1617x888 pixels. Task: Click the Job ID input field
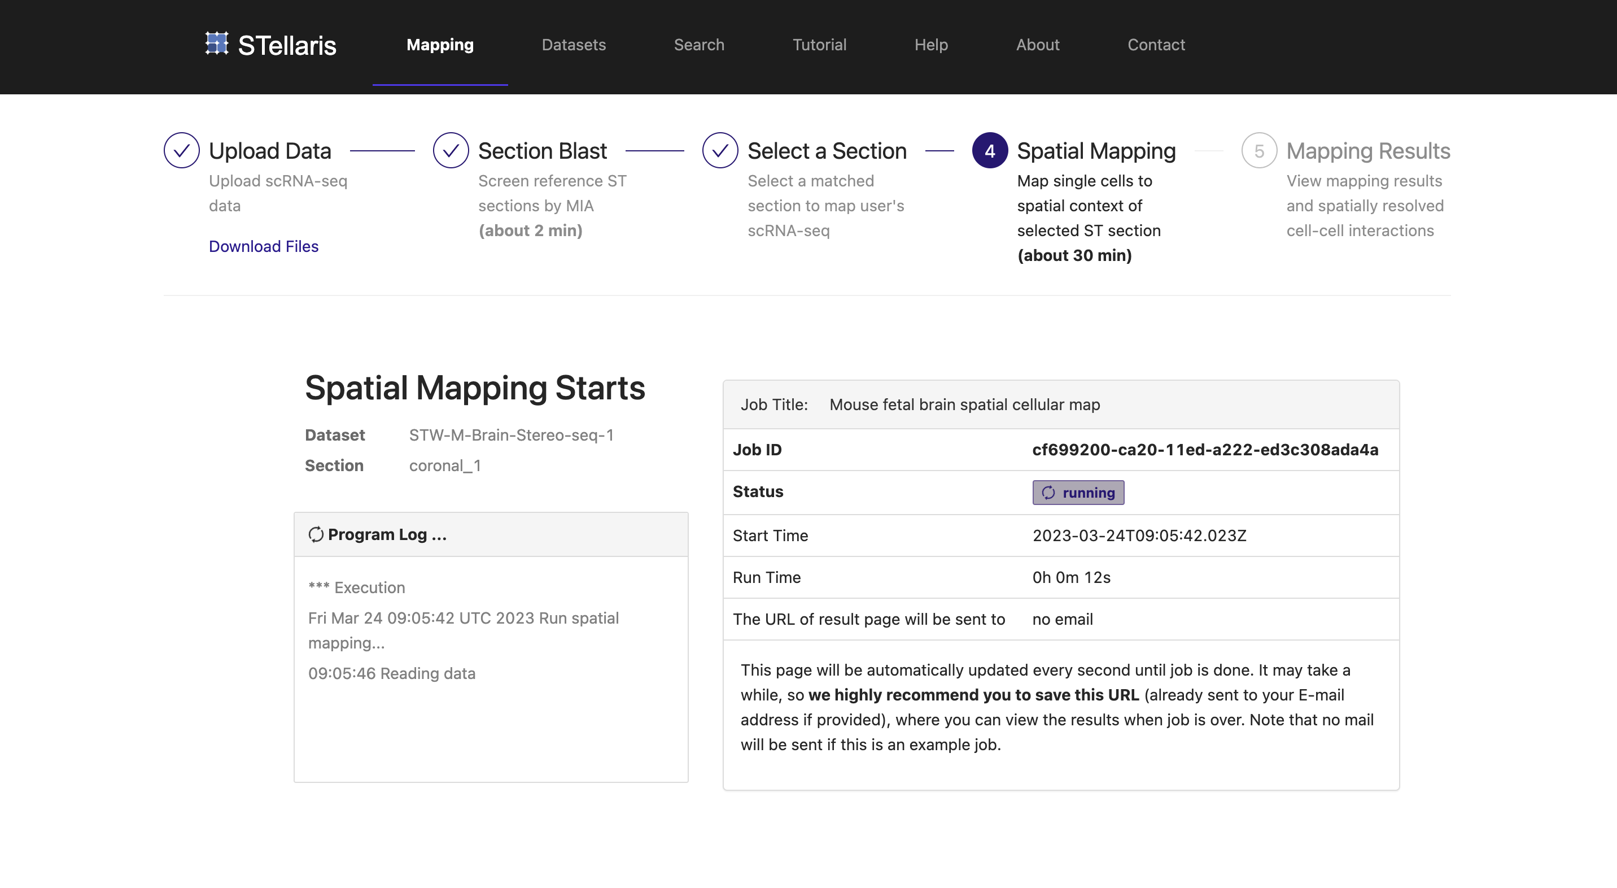[x=1205, y=450]
